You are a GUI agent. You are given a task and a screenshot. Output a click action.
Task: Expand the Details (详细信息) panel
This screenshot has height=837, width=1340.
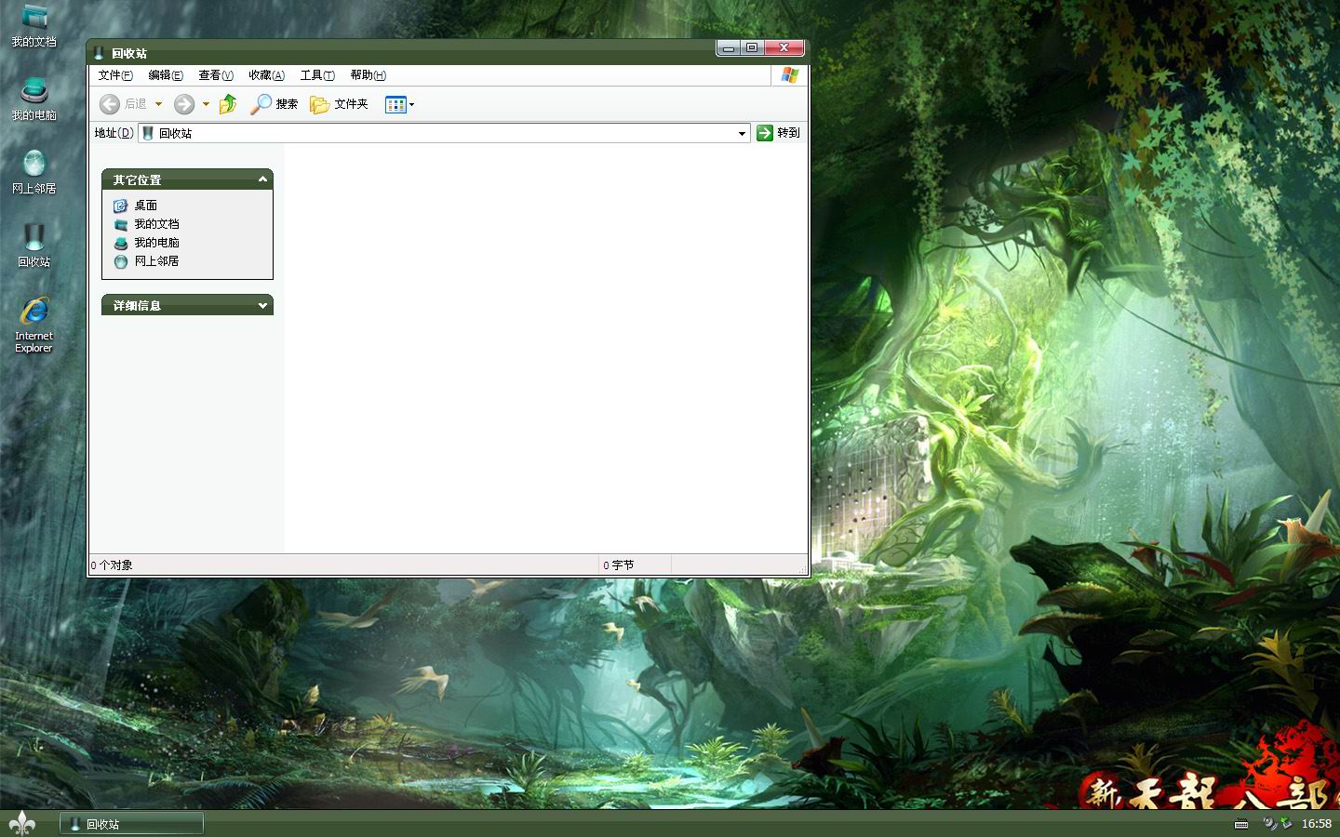[x=262, y=305]
